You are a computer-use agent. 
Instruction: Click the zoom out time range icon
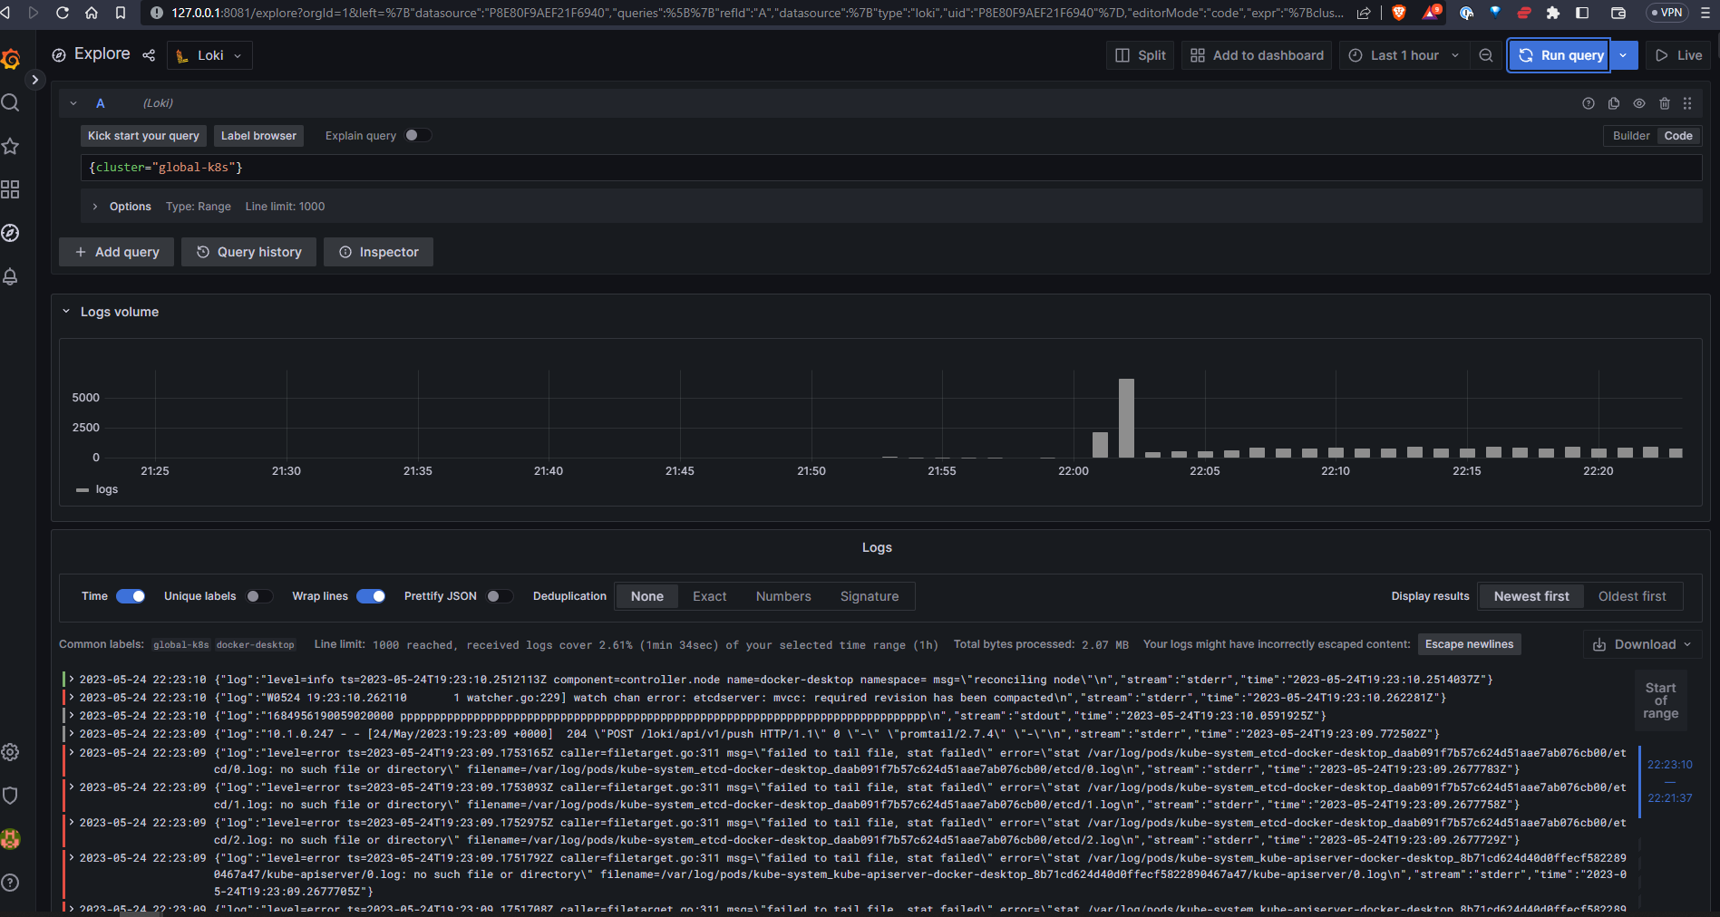click(1486, 55)
